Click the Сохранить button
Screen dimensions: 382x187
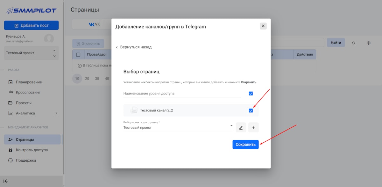pyautogui.click(x=245, y=145)
